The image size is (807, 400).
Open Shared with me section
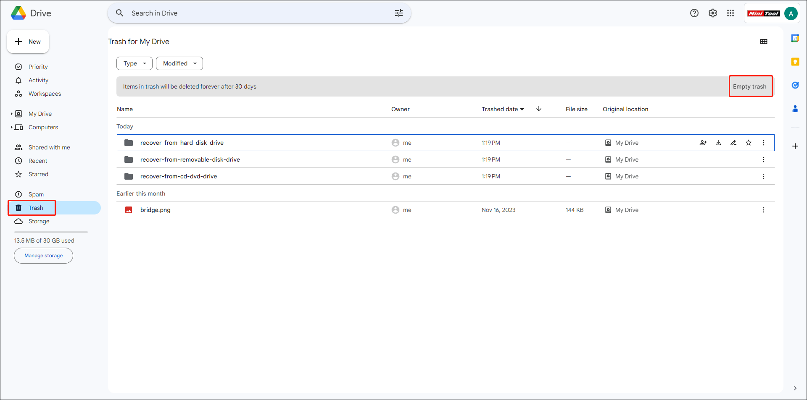[49, 147]
